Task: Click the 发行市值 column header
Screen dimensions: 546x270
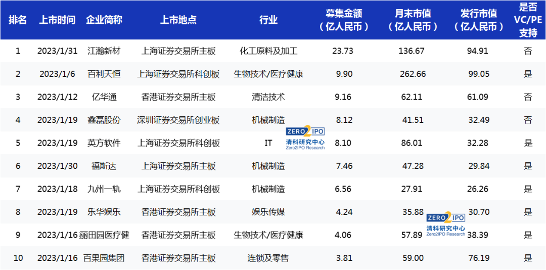Action: (x=479, y=20)
